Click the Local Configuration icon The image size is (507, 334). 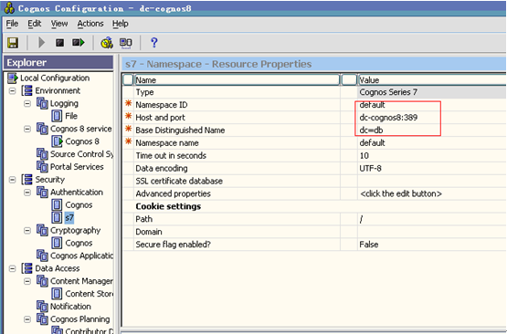pos(13,78)
